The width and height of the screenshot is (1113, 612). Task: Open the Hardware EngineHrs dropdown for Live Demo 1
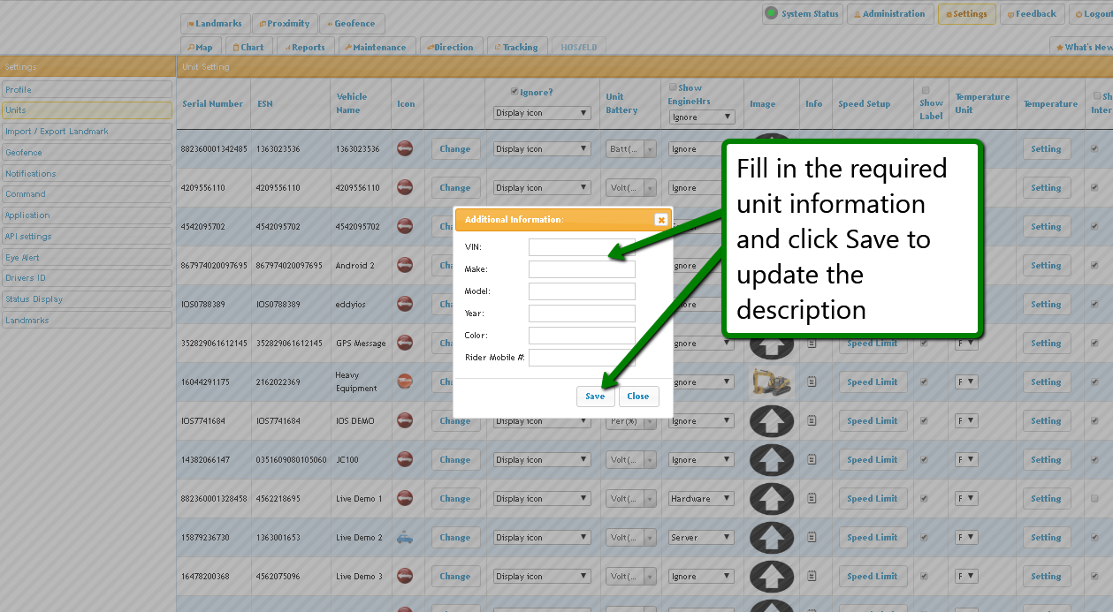(x=701, y=499)
